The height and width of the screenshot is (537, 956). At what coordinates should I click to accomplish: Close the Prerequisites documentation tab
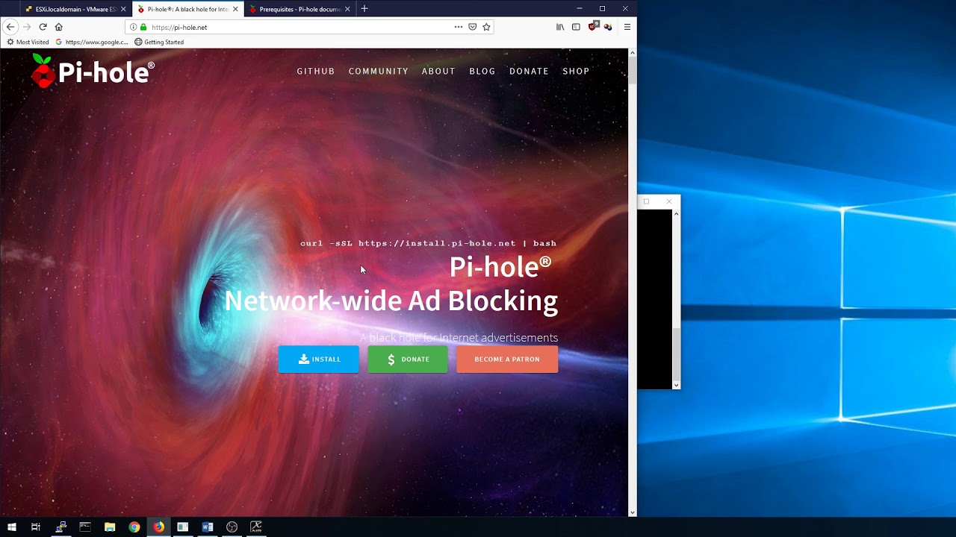click(x=347, y=9)
